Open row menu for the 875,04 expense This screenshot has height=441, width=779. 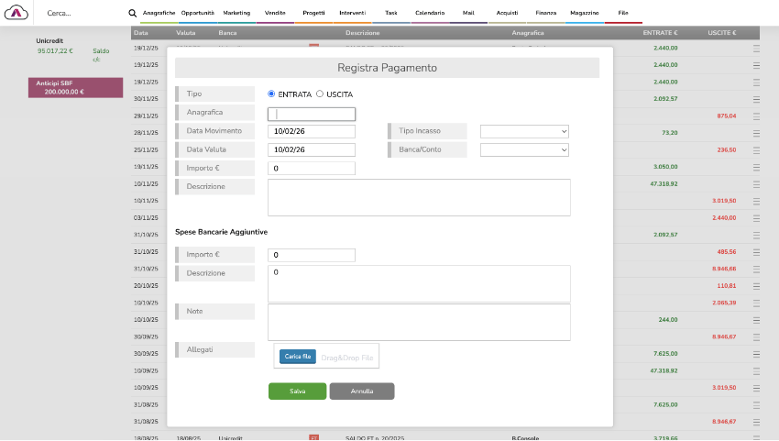[x=756, y=116]
